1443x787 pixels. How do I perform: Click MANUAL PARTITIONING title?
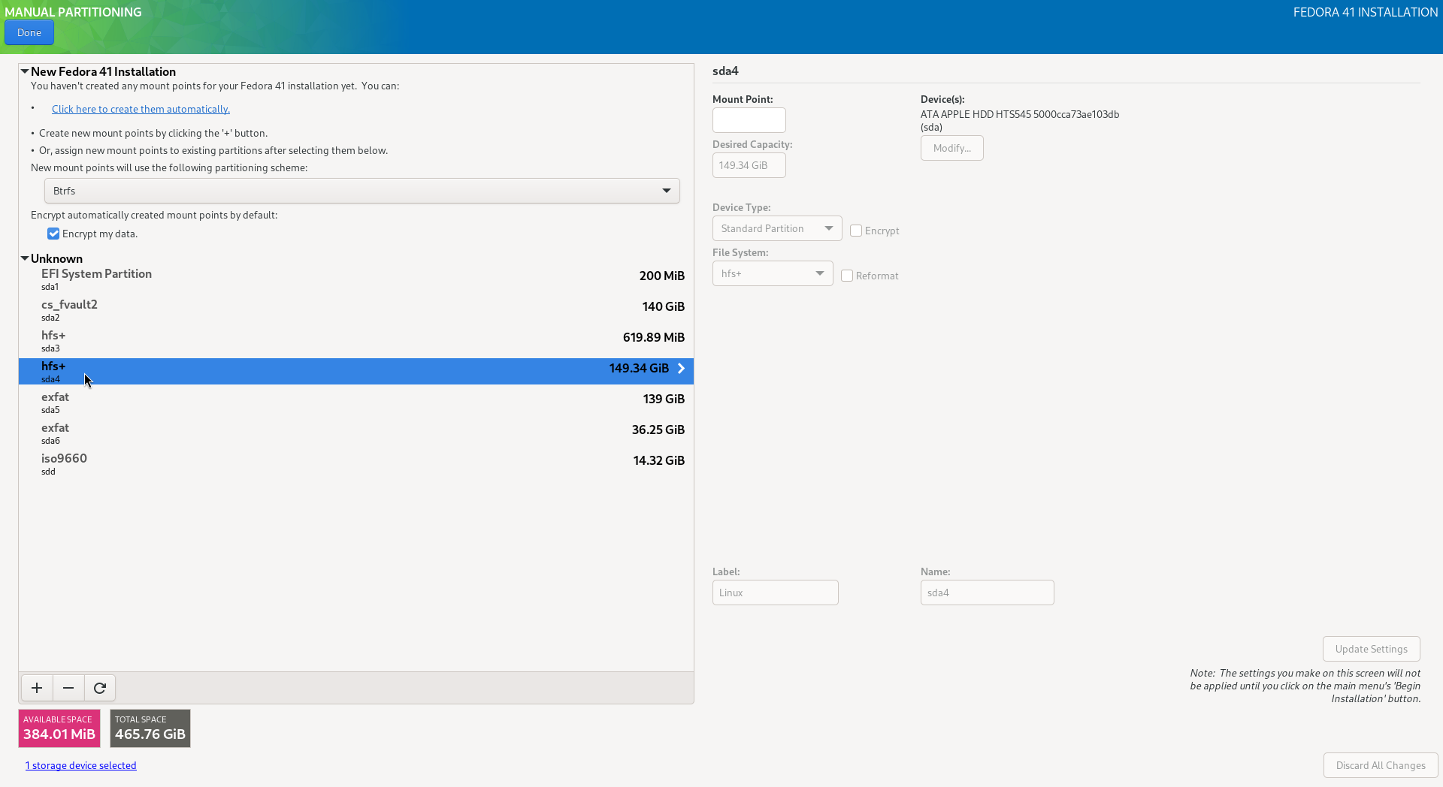[x=73, y=12]
